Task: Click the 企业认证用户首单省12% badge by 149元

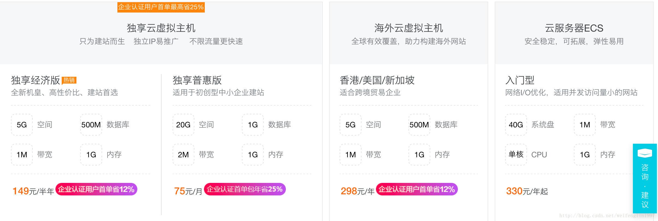Action: pos(96,189)
